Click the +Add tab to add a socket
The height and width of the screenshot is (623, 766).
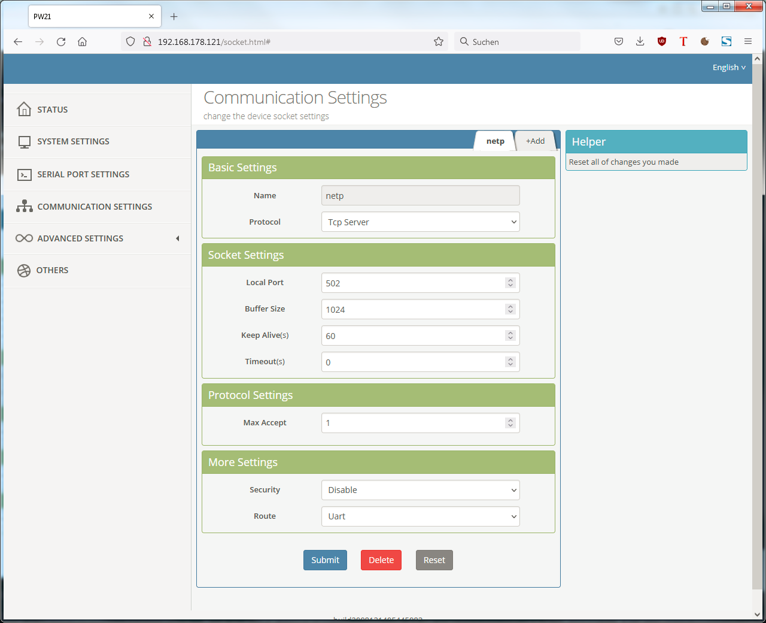pos(535,141)
